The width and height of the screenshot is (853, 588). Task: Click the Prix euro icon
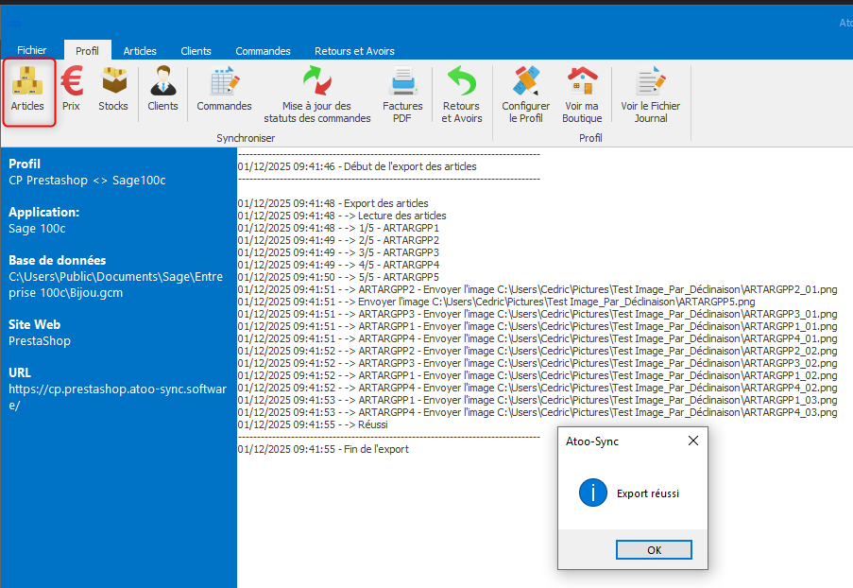pyautogui.click(x=71, y=90)
